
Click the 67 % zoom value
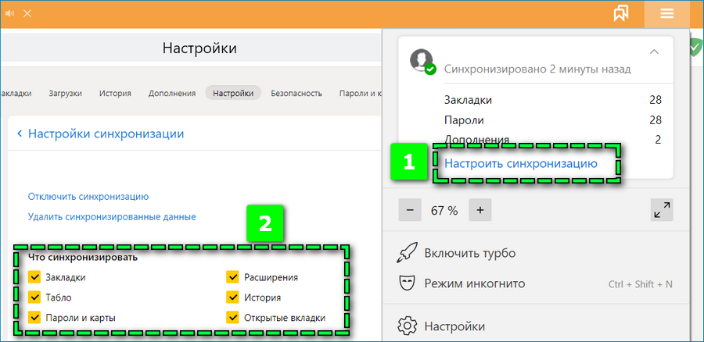click(444, 210)
